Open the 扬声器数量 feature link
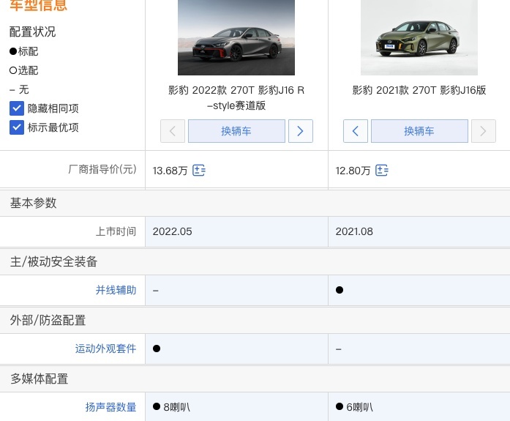This screenshot has width=510, height=421. (111, 407)
